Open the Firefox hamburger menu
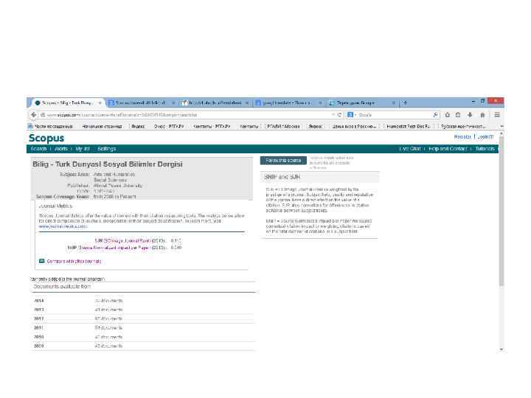Viewport: 531px width, 398px height. [497, 115]
